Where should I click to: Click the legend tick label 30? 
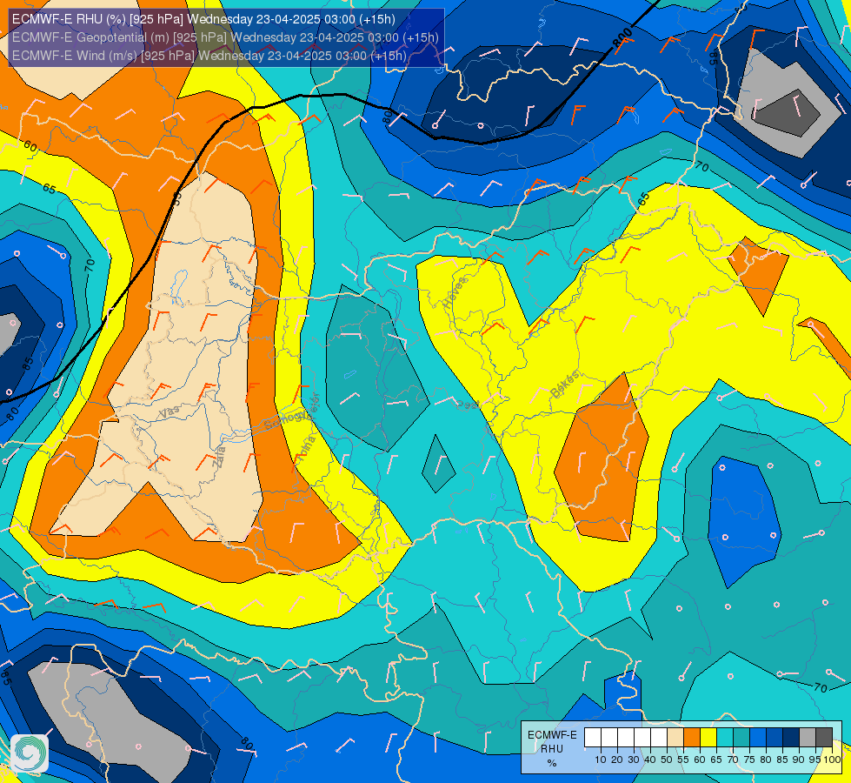(x=634, y=760)
